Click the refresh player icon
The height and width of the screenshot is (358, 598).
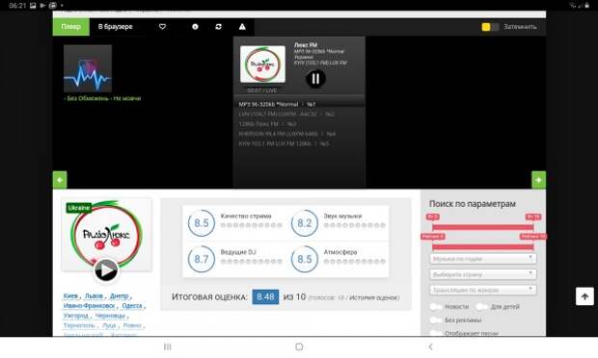[219, 27]
